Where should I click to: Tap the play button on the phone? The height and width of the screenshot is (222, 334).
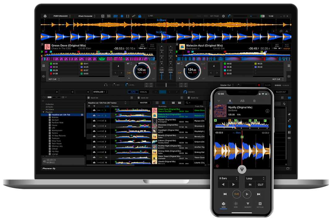[246, 194]
